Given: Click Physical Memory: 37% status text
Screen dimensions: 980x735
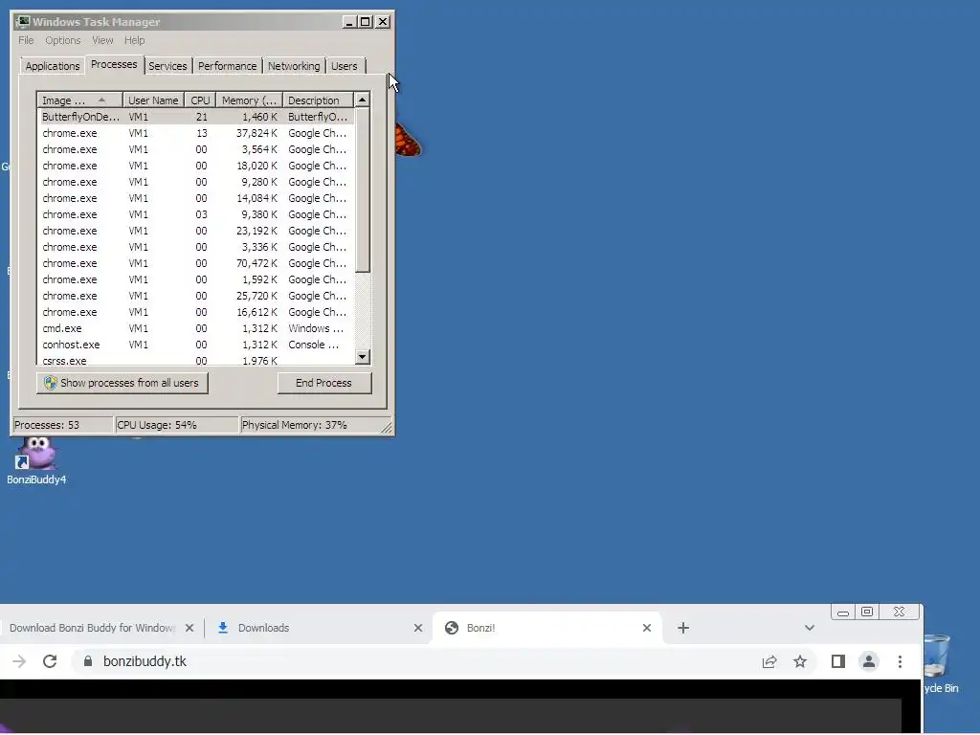Looking at the screenshot, I should (x=295, y=425).
